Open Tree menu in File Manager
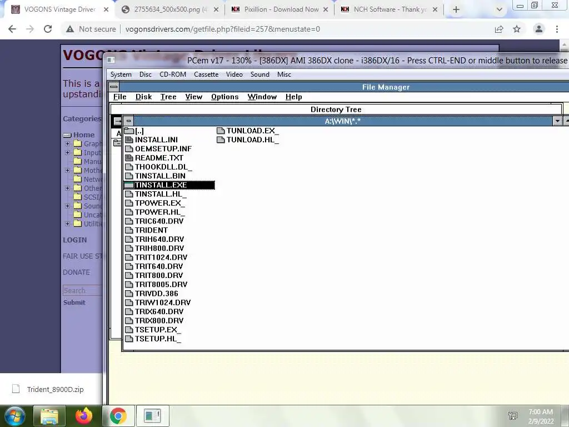Viewport: 569px width, 427px height. (168, 97)
